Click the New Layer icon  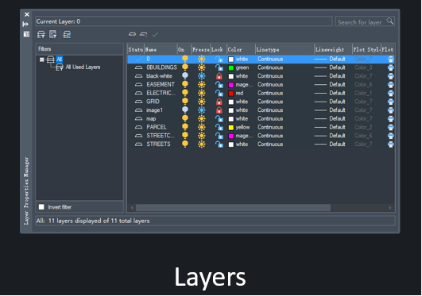132,34
